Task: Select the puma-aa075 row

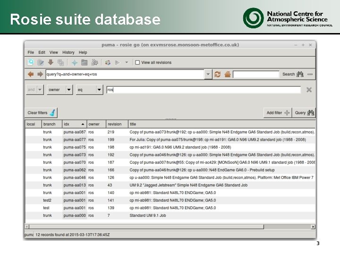Action: [170, 147]
